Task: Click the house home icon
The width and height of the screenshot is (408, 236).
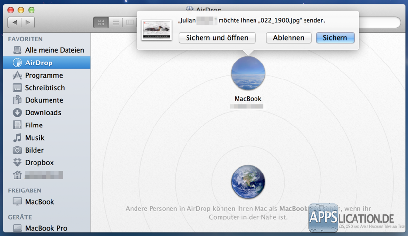Action: [17, 175]
